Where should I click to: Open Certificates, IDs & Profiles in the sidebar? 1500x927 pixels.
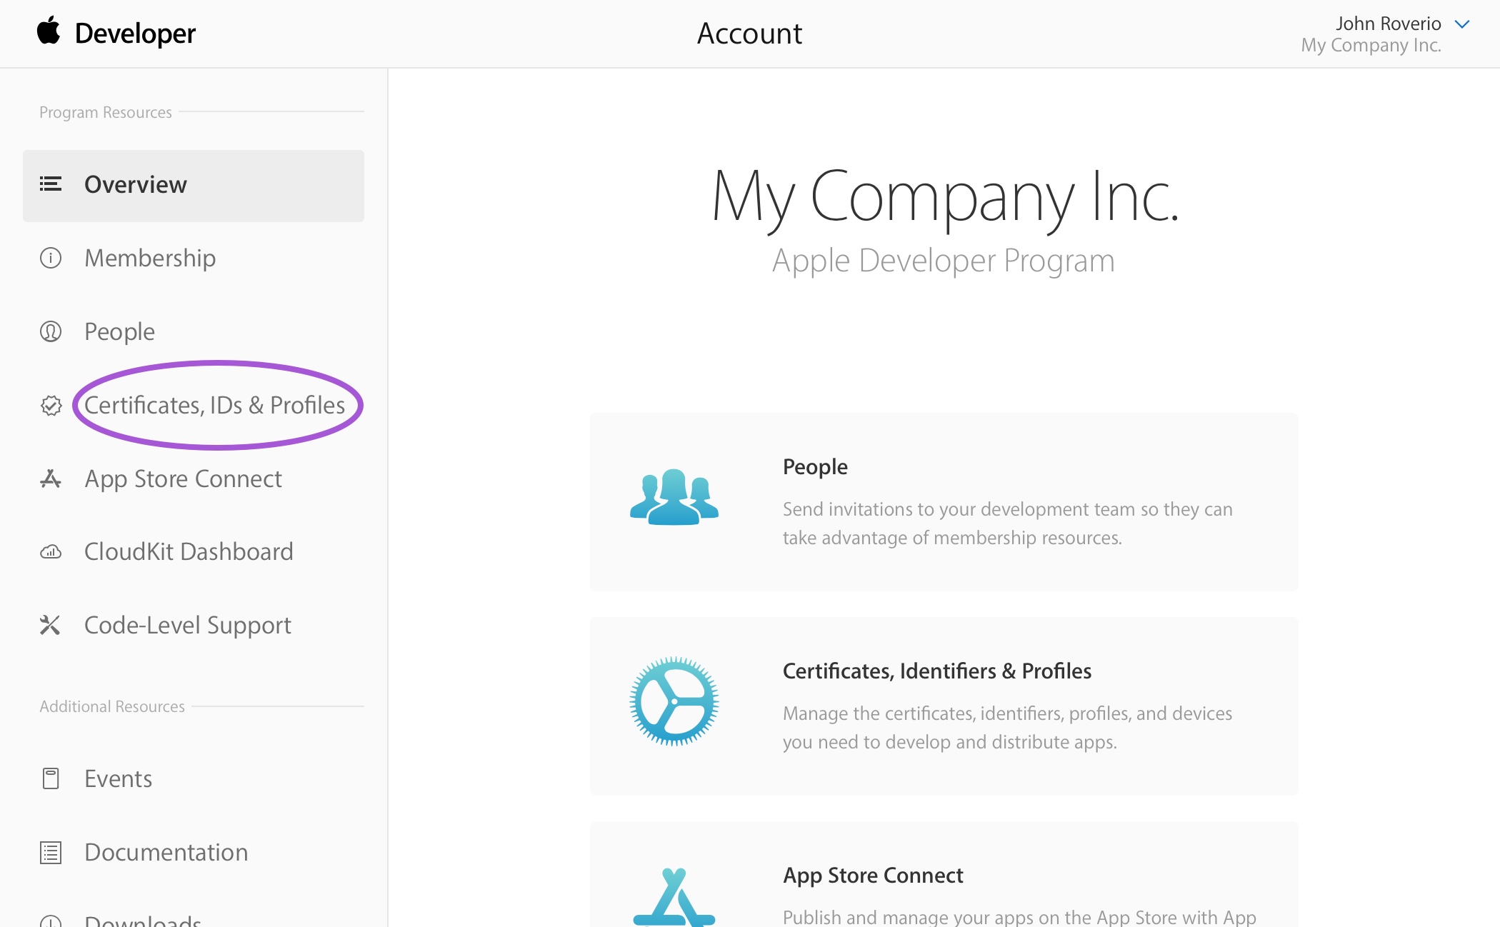tap(214, 405)
